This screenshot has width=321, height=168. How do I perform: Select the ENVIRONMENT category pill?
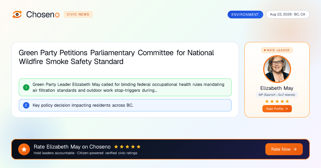pyautogui.click(x=245, y=14)
